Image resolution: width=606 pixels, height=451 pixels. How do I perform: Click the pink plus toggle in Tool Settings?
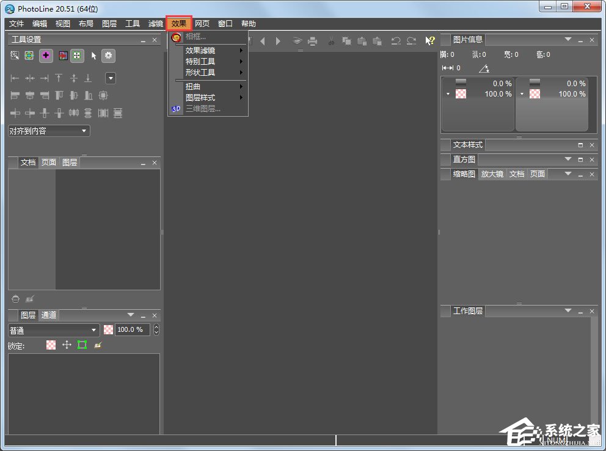coord(46,56)
